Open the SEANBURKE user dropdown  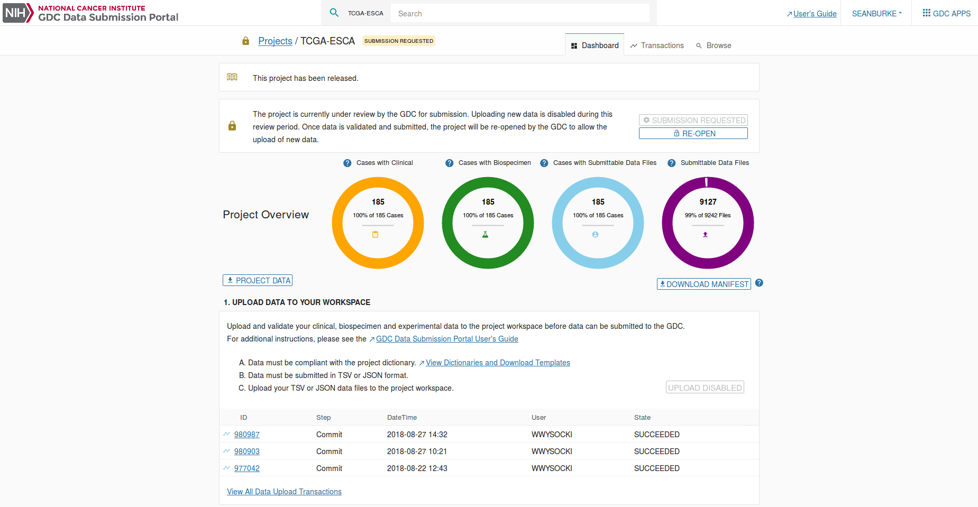(876, 14)
